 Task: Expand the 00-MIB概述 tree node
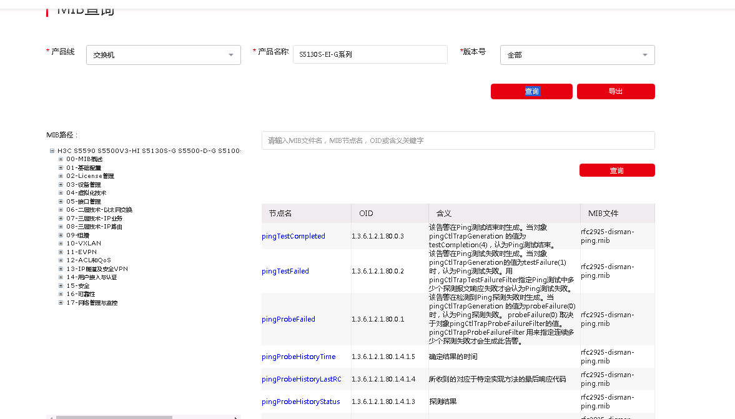(x=61, y=159)
